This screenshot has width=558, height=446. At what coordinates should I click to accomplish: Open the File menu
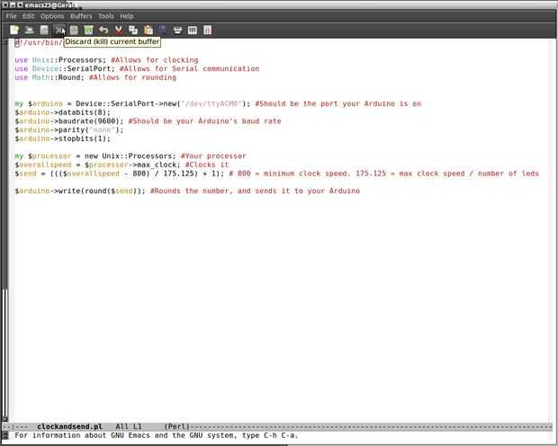click(x=11, y=16)
